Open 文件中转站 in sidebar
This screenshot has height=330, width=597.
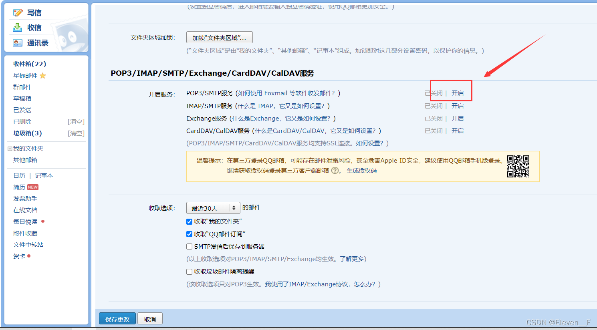[x=28, y=245]
